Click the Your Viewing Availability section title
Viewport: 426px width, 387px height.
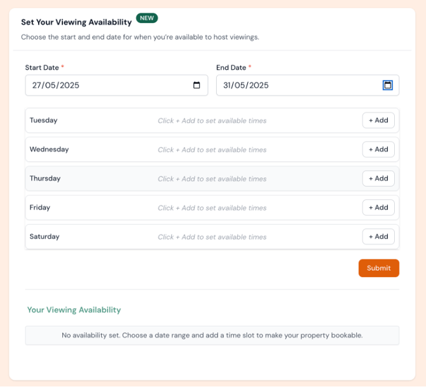[74, 310]
